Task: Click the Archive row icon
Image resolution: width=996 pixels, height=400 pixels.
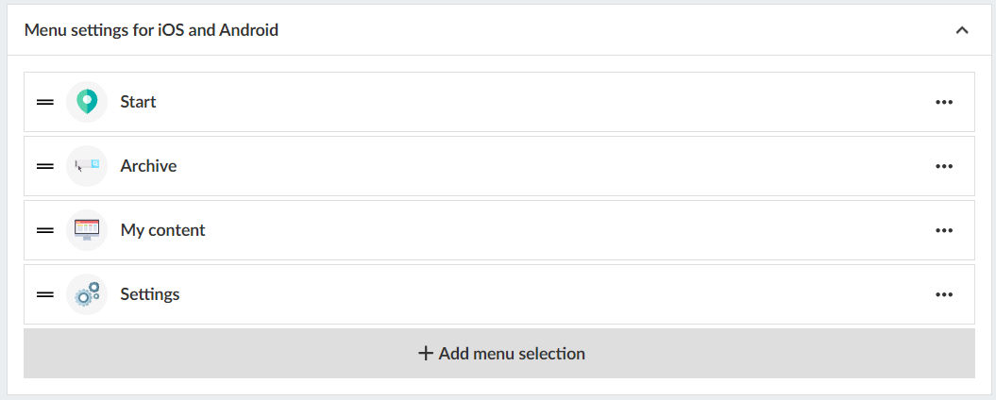Action: [87, 166]
